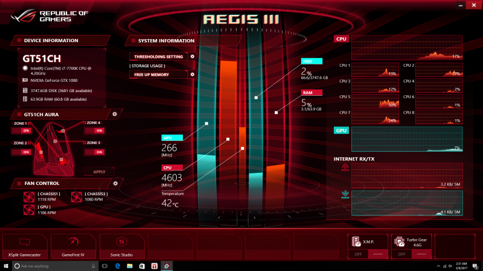Click the download traffic graph

pos(407,203)
